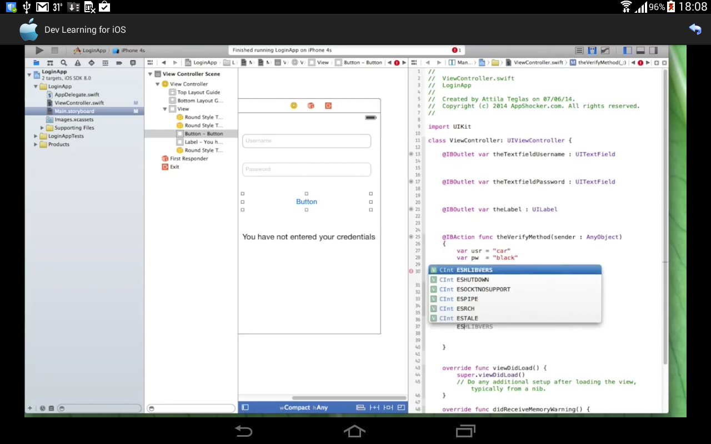Collapse the View Controller outline item
The width and height of the screenshot is (711, 444).
tap(157, 84)
